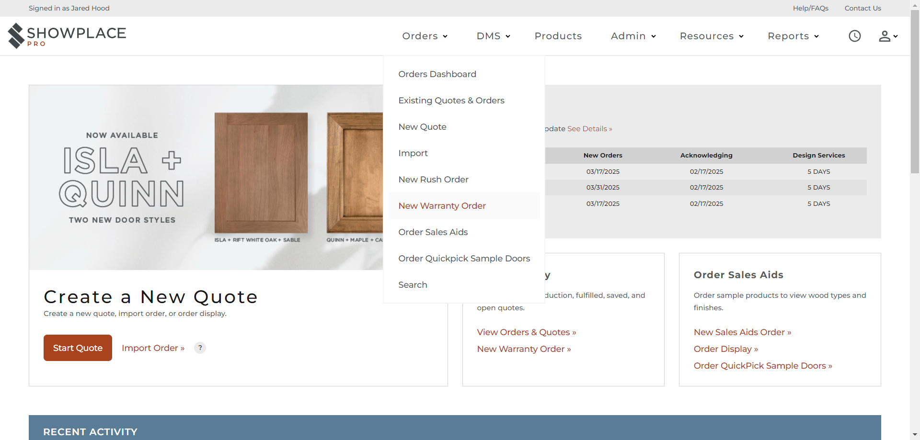Select Order Sales Aids menu entry

click(x=464, y=232)
